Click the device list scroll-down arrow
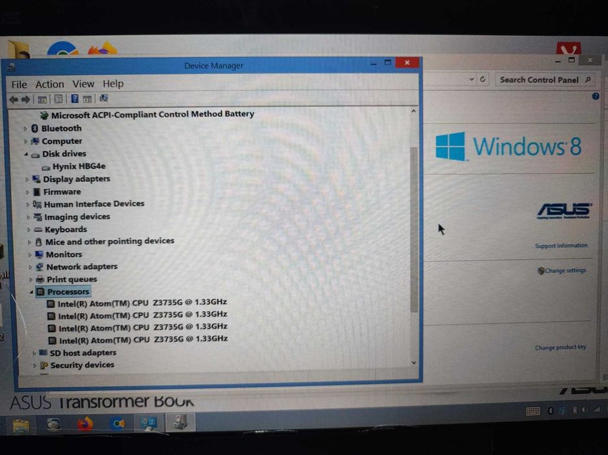Screen dimensions: 608x455 414,362
